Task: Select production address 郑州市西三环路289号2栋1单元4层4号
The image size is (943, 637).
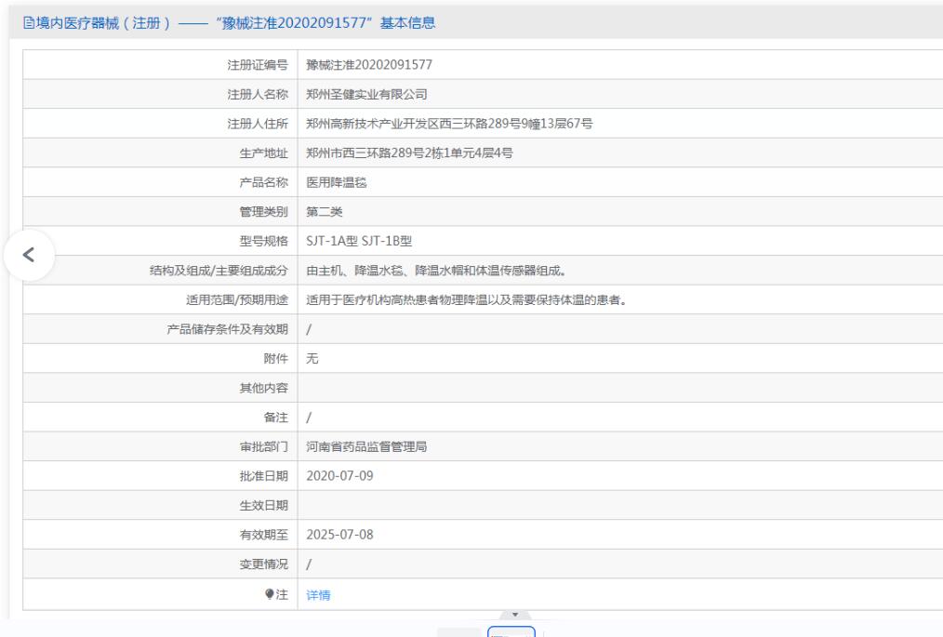Action: (x=409, y=153)
